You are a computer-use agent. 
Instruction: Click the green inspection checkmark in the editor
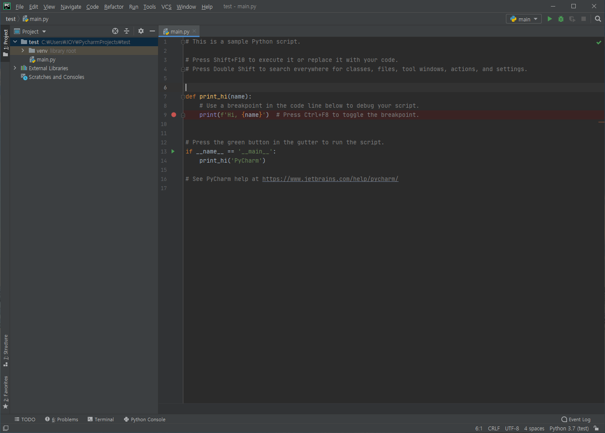pos(599,42)
